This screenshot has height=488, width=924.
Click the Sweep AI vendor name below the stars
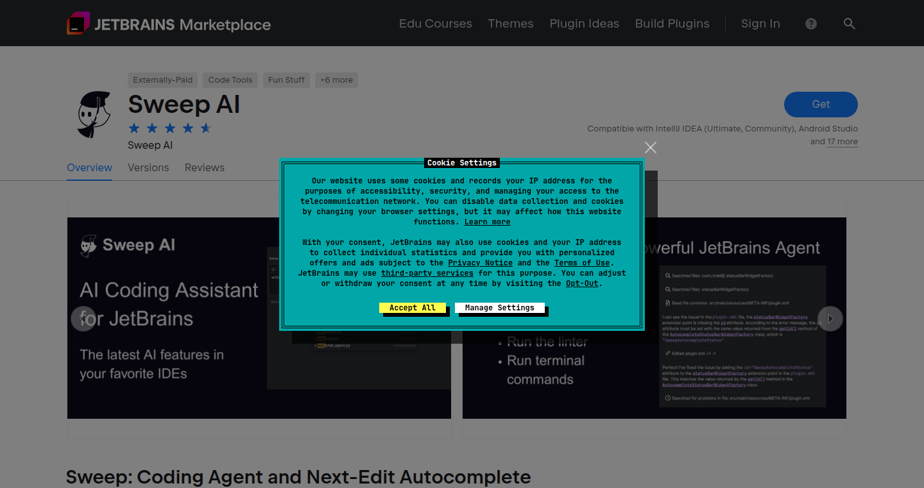(x=150, y=146)
